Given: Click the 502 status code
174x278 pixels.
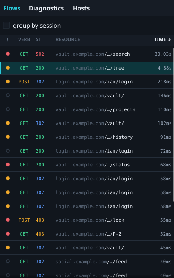Looking at the screenshot, I should [x=40, y=54].
